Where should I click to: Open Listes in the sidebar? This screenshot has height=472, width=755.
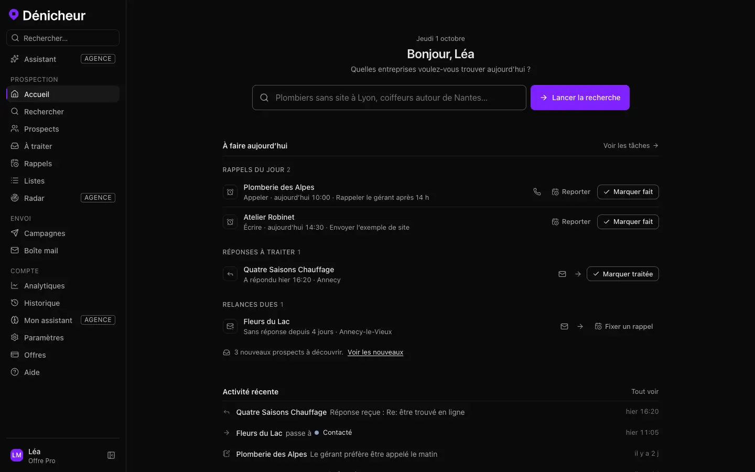point(63,181)
